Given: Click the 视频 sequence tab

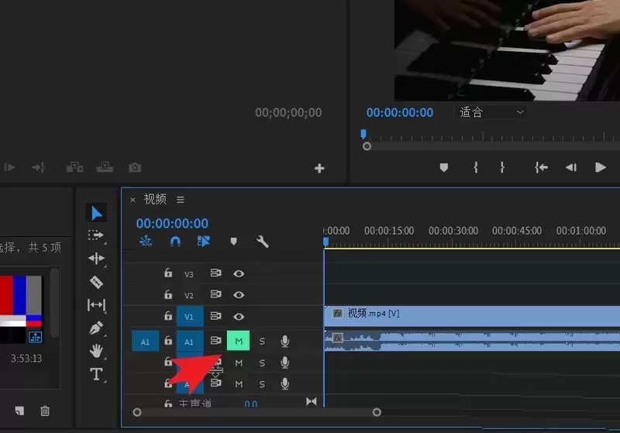Looking at the screenshot, I should point(155,199).
